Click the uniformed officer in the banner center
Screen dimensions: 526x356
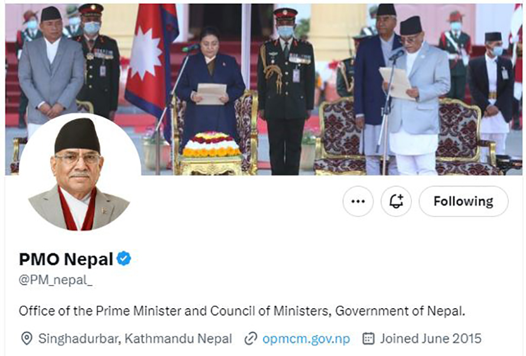(x=286, y=90)
